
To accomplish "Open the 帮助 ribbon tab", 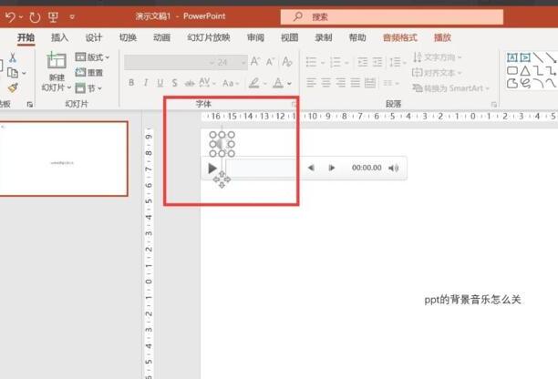I will 357,37.
